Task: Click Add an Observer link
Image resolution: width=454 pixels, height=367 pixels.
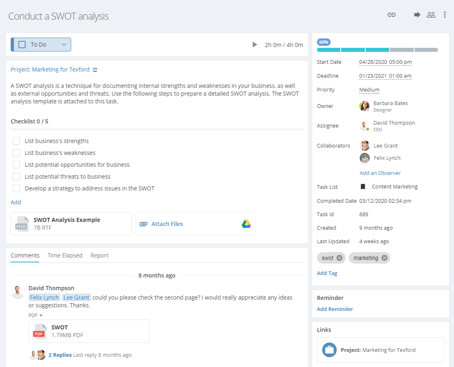Action: pyautogui.click(x=380, y=173)
